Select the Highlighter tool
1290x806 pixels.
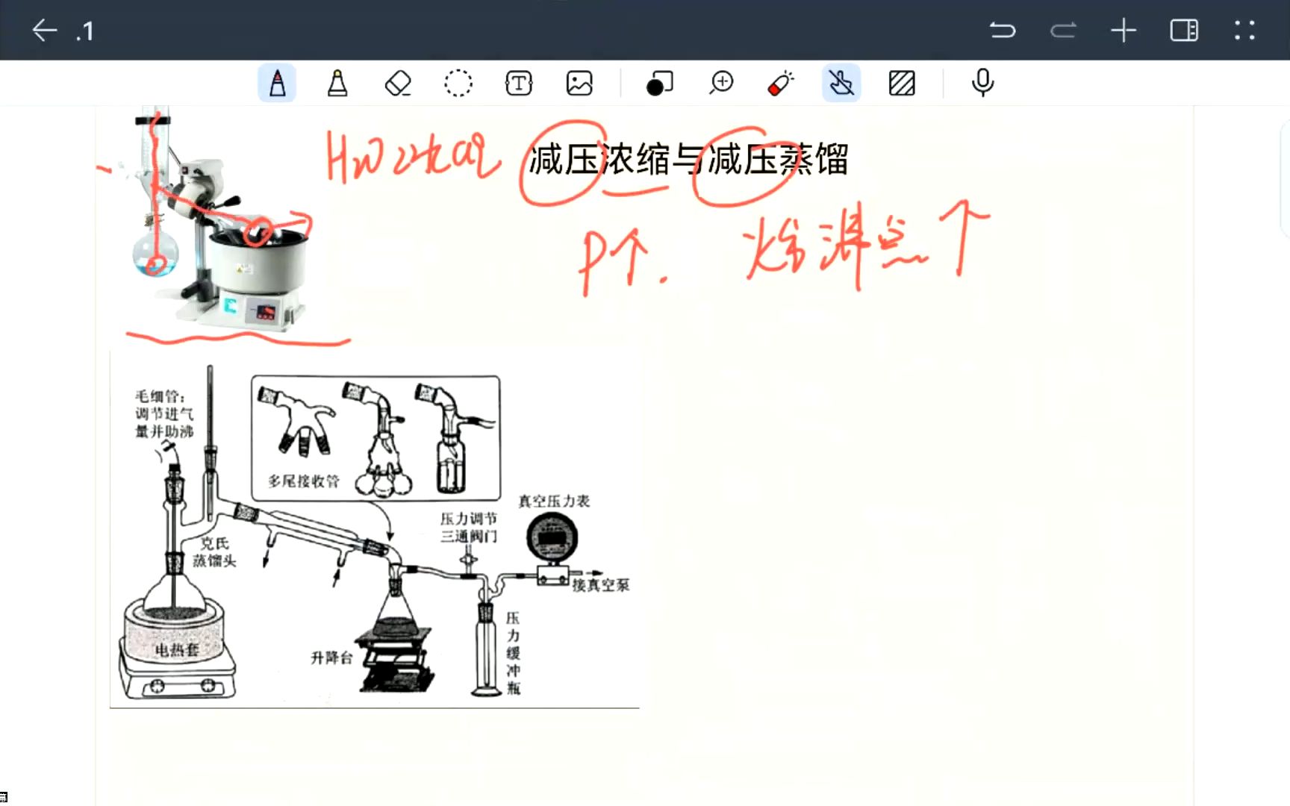coord(337,83)
